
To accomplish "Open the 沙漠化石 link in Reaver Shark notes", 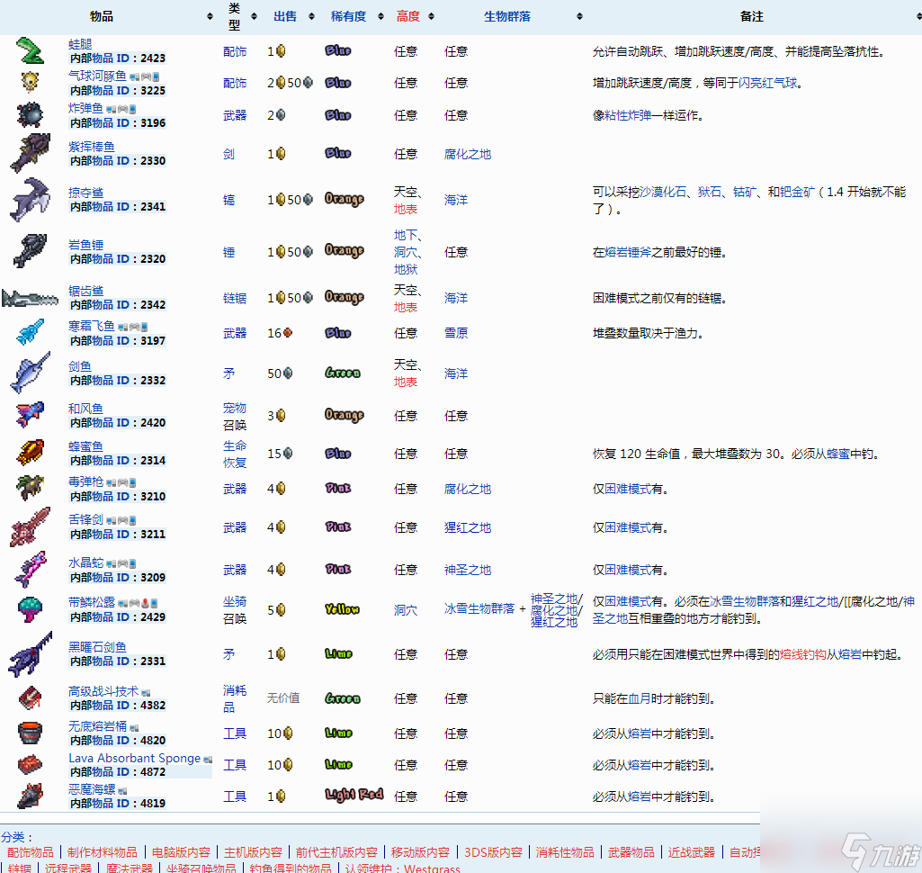I will (x=662, y=192).
